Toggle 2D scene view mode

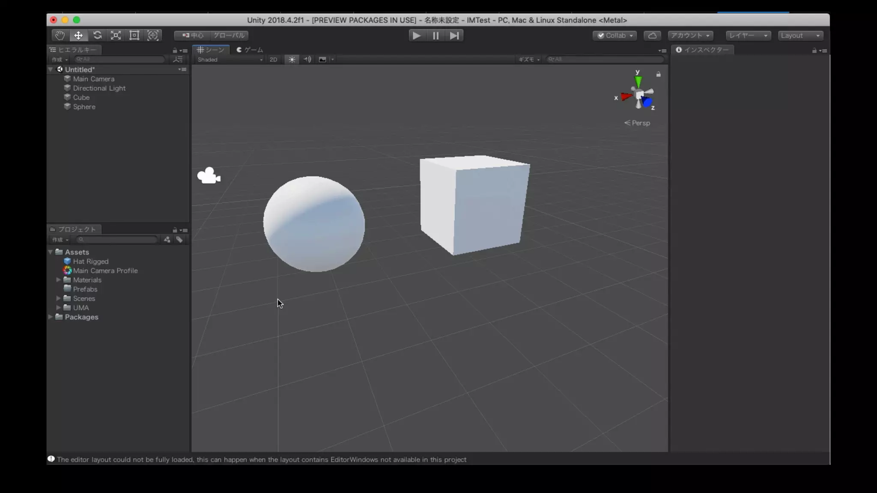pos(273,59)
